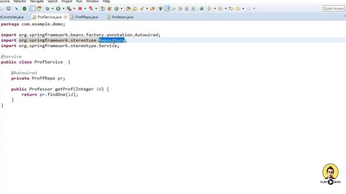Click the highlighted word Repository
This screenshot has width=346, height=194.
pyautogui.click(x=112, y=40)
